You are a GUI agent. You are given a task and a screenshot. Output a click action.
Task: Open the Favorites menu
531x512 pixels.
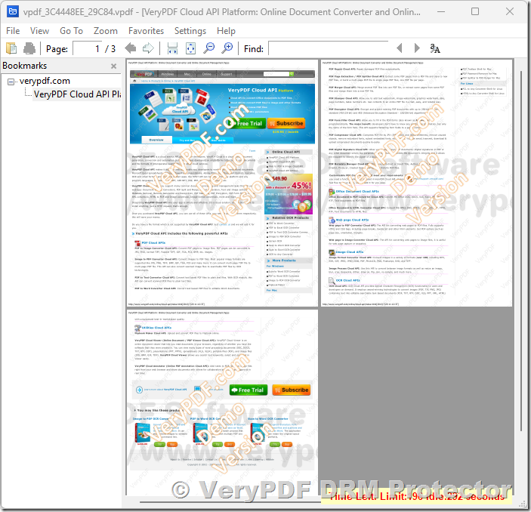tap(146, 31)
